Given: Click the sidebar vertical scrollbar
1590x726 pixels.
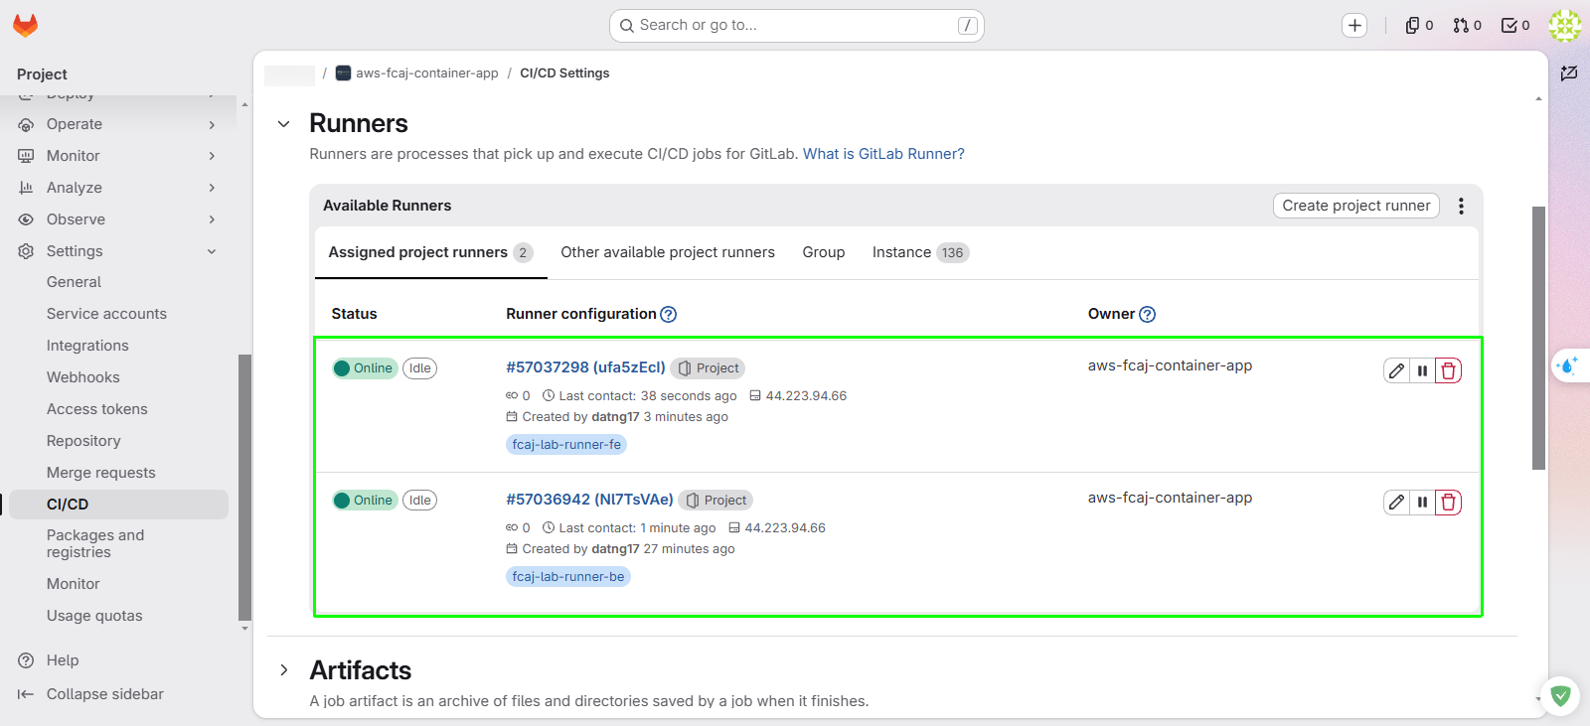Looking at the screenshot, I should tap(244, 487).
